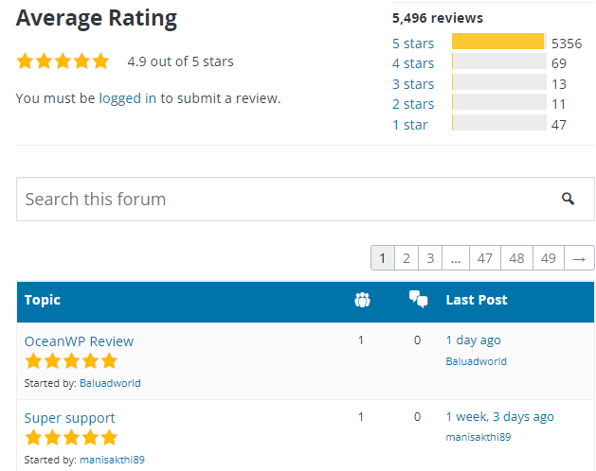Filter reviews by 5 stars

(x=413, y=43)
